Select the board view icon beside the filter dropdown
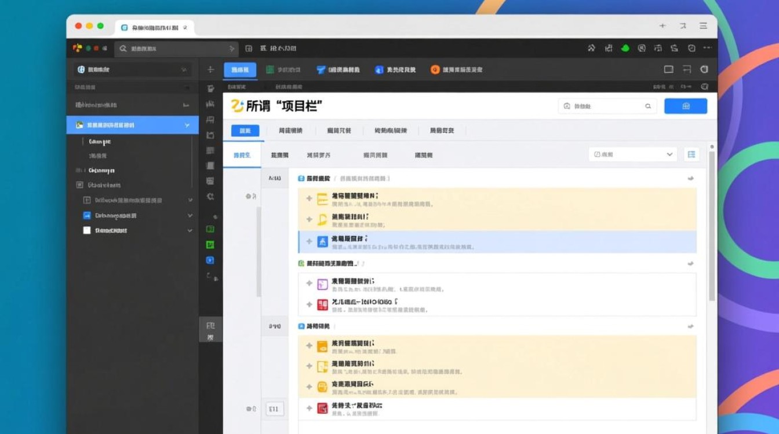This screenshot has width=779, height=434. 690,155
